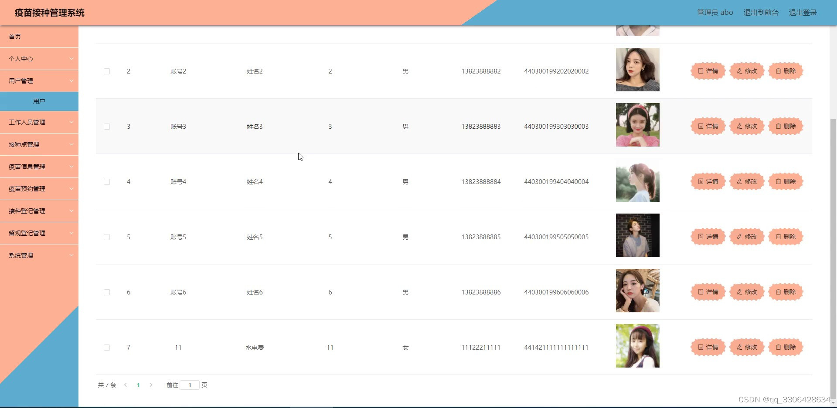Expand the 工作人员管理 menu

tap(39, 122)
